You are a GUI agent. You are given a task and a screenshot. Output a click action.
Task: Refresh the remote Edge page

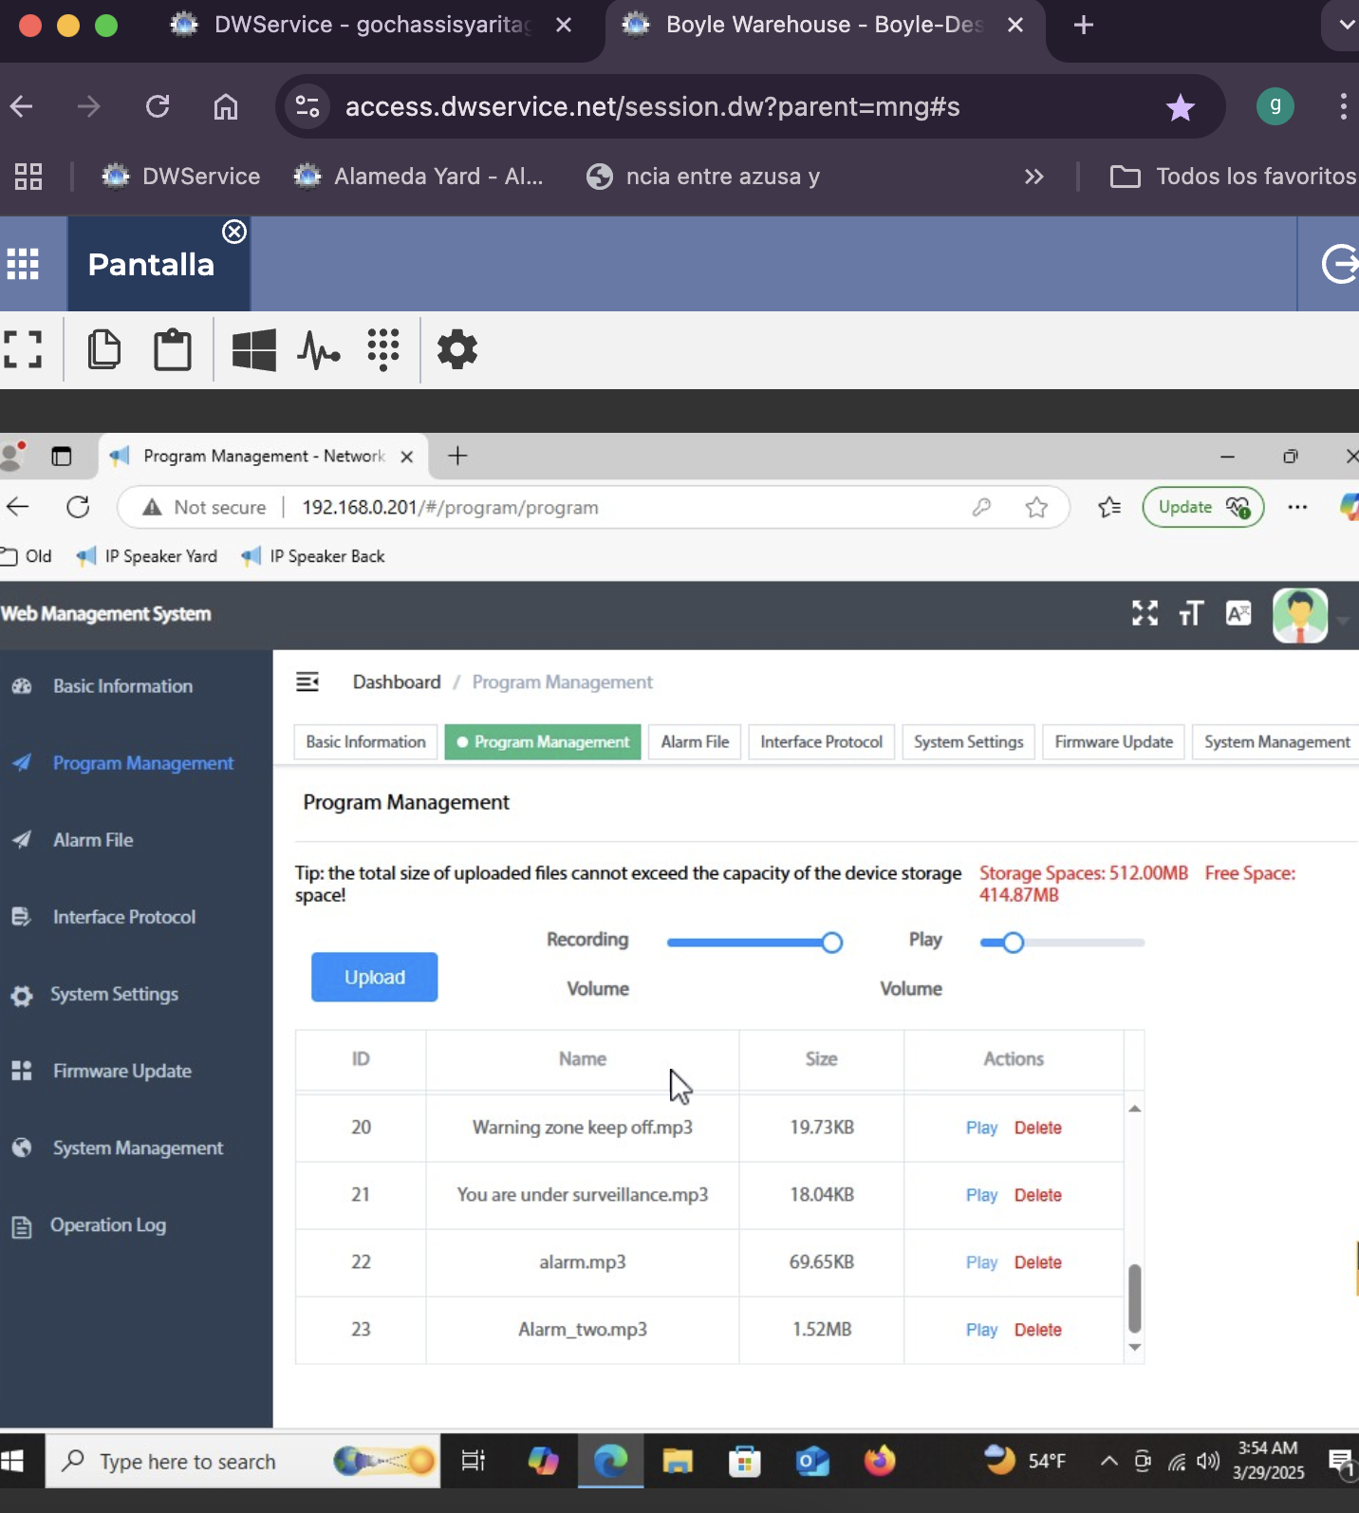(x=78, y=507)
